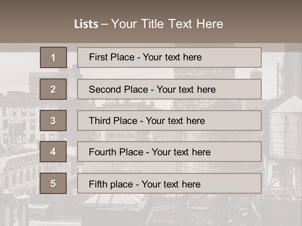Click the glass skylight roof at bottom
Screen dimensions: 302x226
point(115,201)
